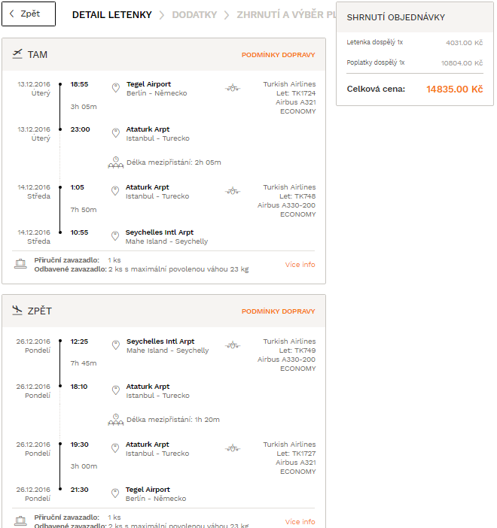Screen dimensions: 497x528
Task: Click the Celková cena total price
Action: point(454,90)
